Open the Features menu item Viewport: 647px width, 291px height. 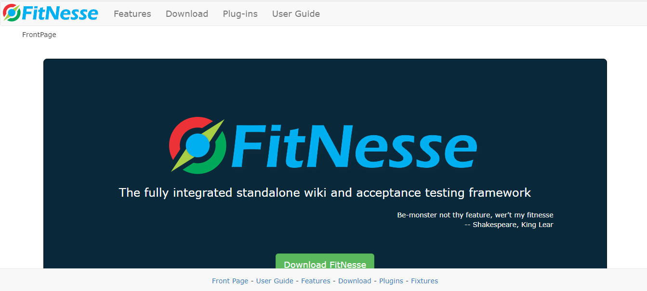tap(132, 14)
